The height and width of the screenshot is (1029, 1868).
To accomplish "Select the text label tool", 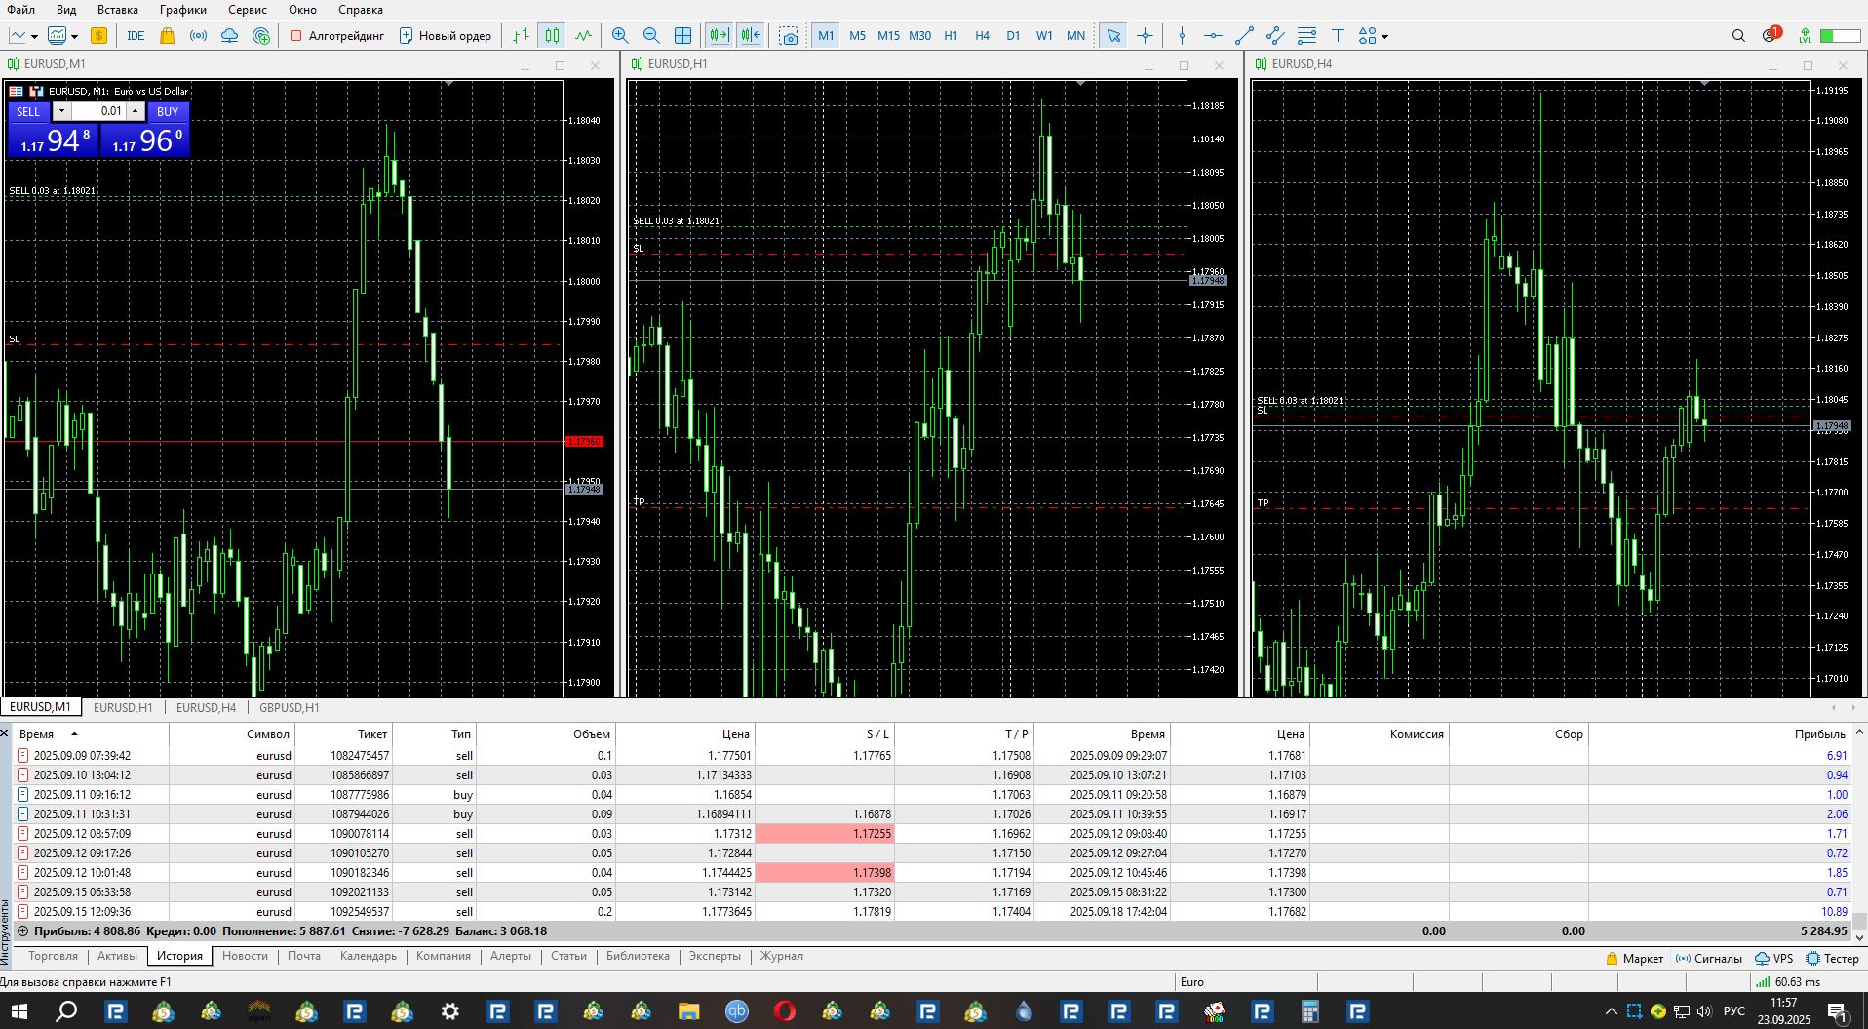I will point(1338,36).
